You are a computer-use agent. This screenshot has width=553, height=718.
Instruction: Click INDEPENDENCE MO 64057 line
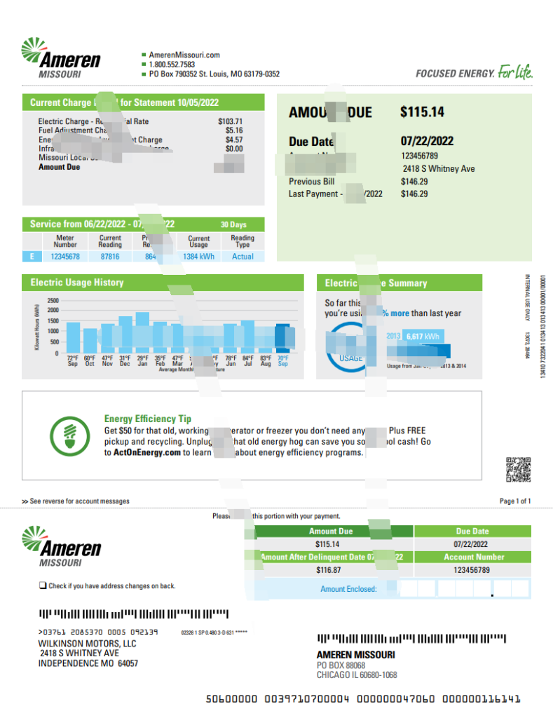[88, 663]
